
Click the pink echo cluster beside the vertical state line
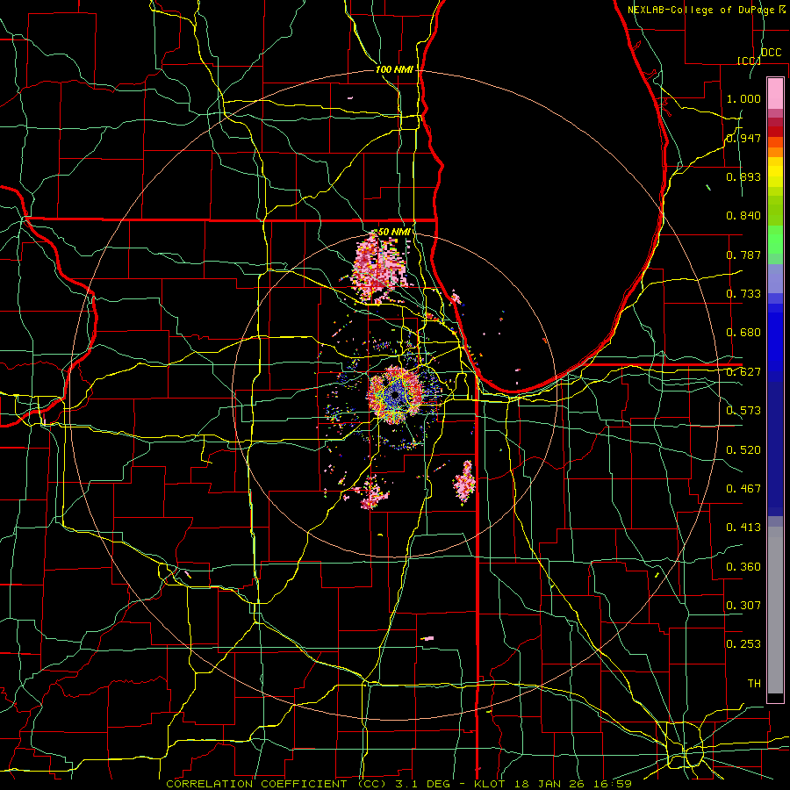(x=464, y=482)
